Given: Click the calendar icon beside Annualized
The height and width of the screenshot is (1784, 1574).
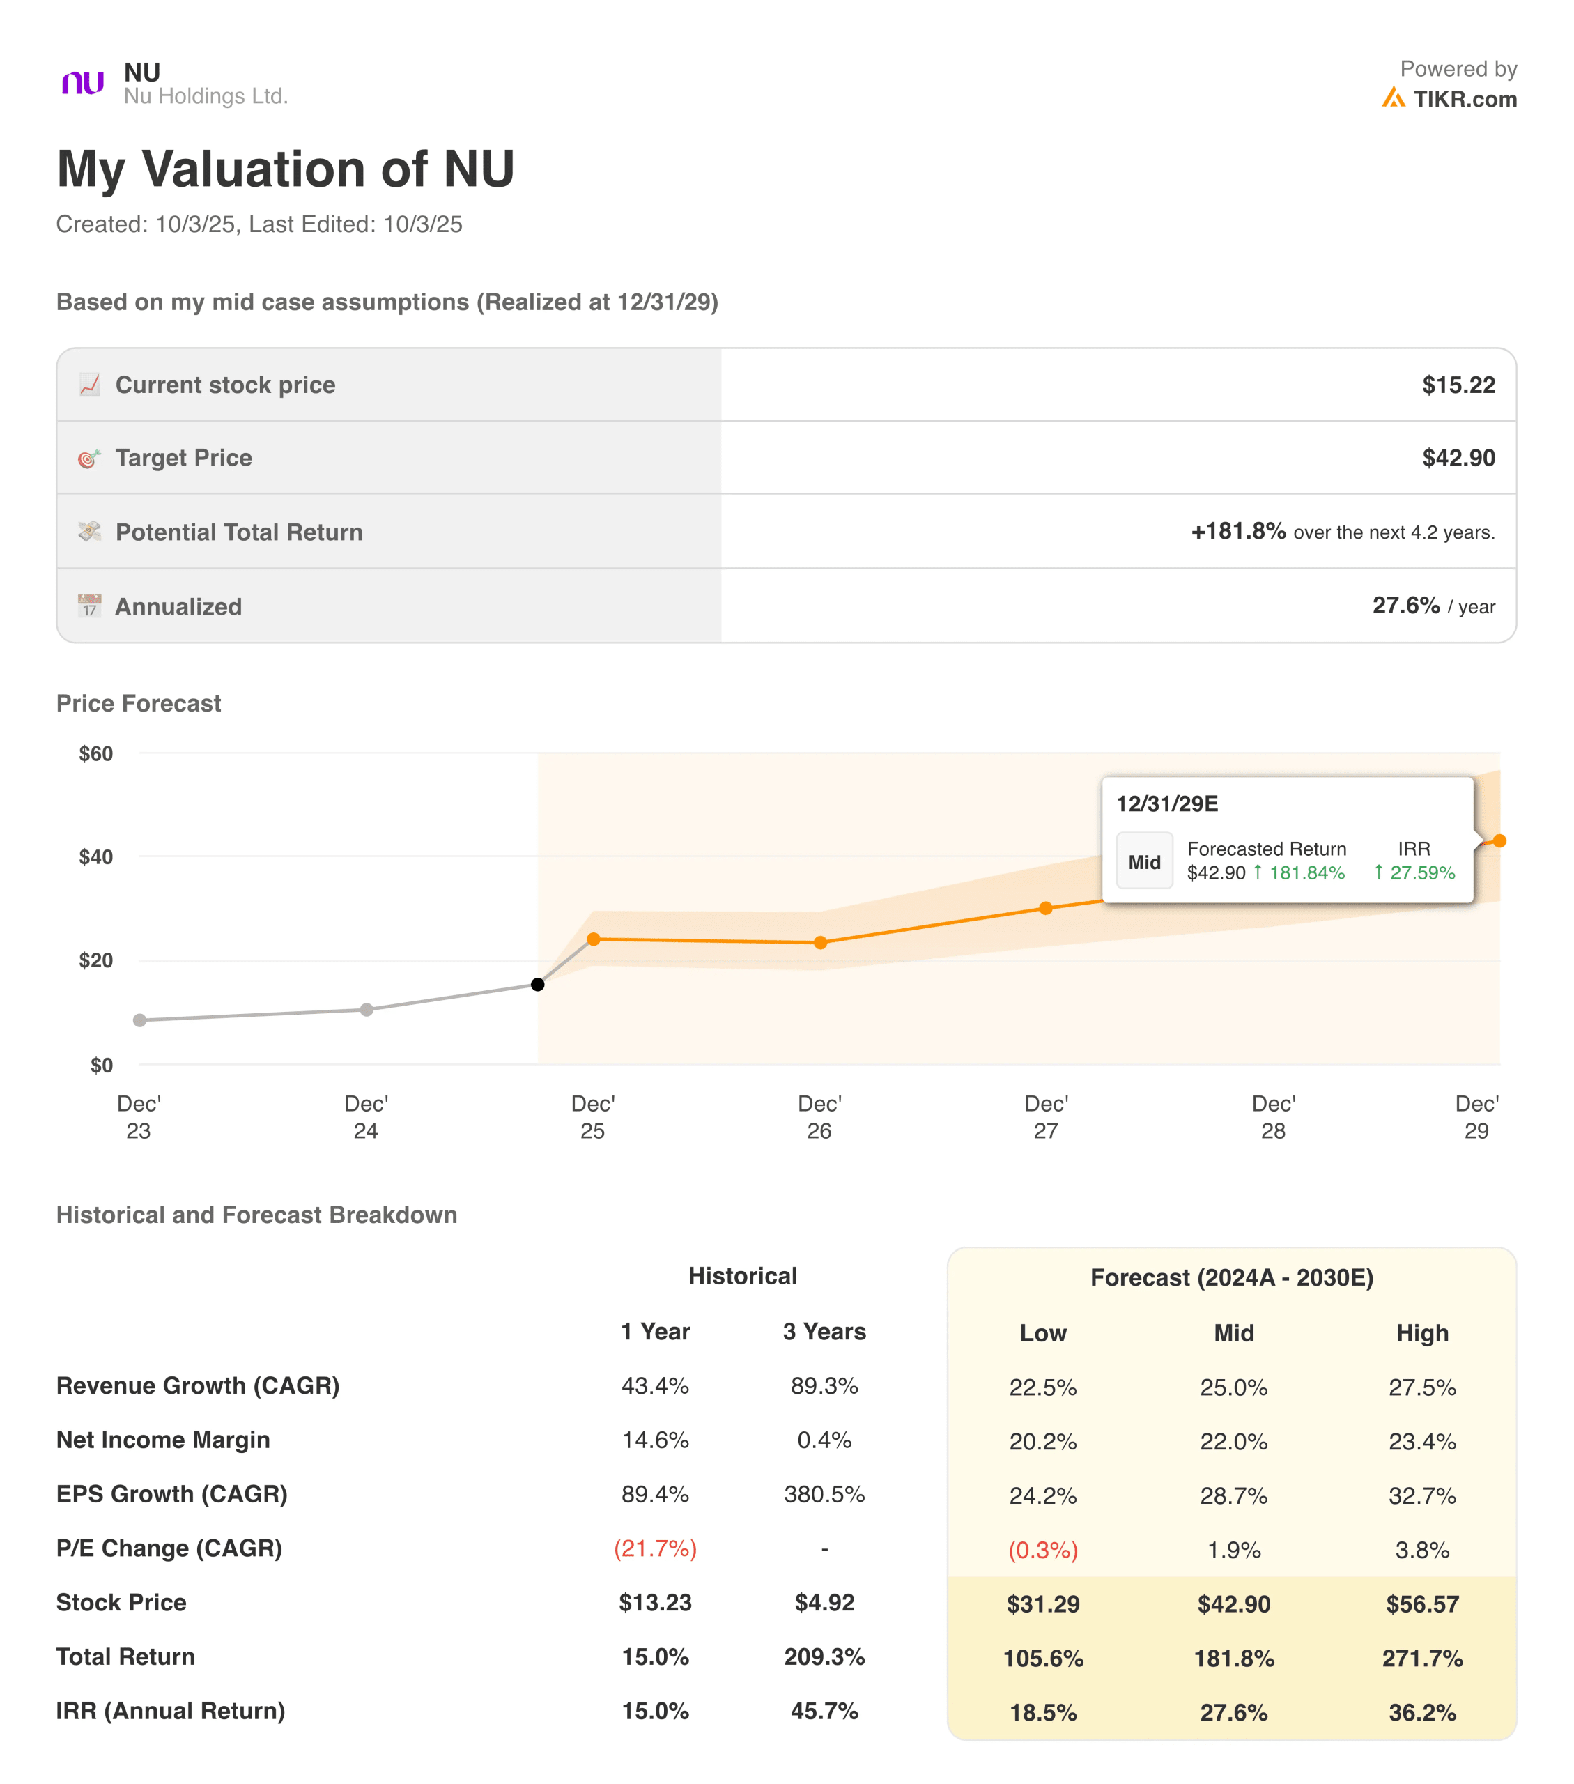Looking at the screenshot, I should (x=89, y=606).
